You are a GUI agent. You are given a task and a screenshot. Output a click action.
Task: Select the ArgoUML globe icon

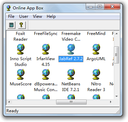(x=96, y=49)
